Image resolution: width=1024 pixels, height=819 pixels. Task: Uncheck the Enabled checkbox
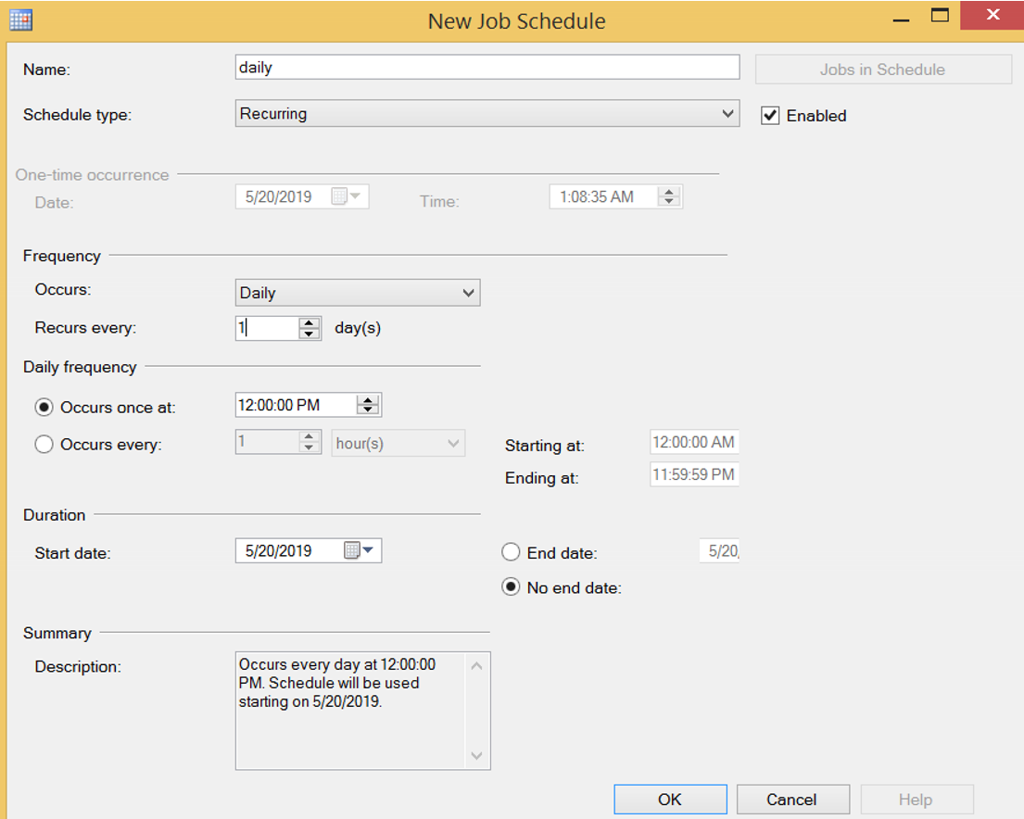(x=771, y=116)
